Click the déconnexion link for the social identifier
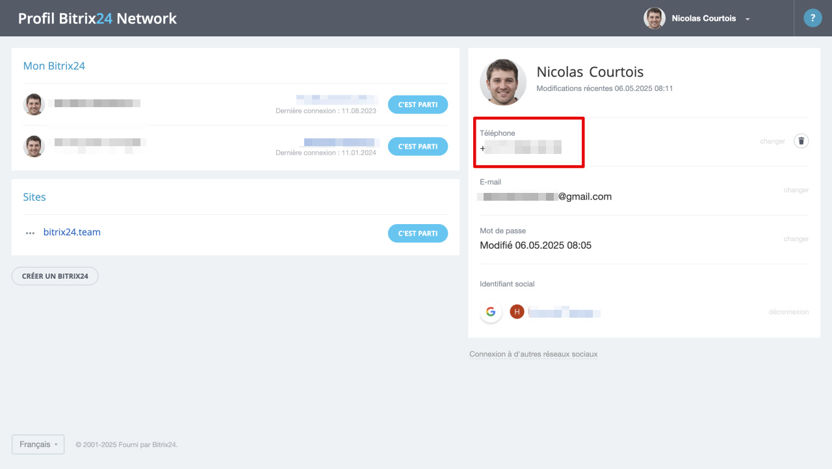The height and width of the screenshot is (469, 832). coord(789,312)
